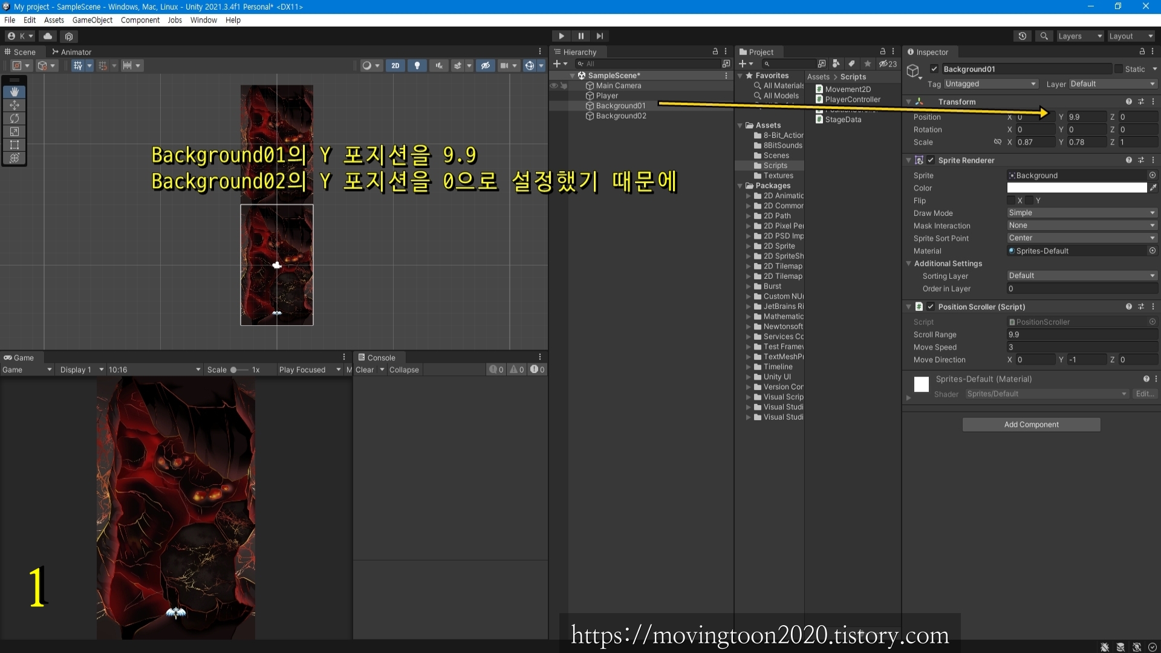Viewport: 1161px width, 653px height.
Task: Select the Rotate tool
Action: (15, 119)
